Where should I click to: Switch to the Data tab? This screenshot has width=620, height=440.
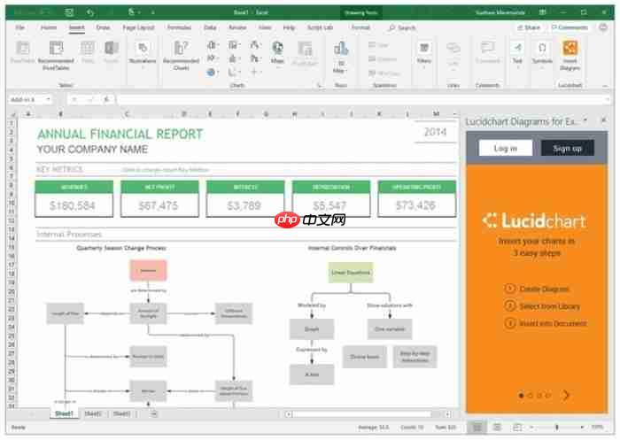(x=210, y=27)
